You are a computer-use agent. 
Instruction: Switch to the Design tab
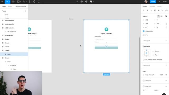click(145, 6)
